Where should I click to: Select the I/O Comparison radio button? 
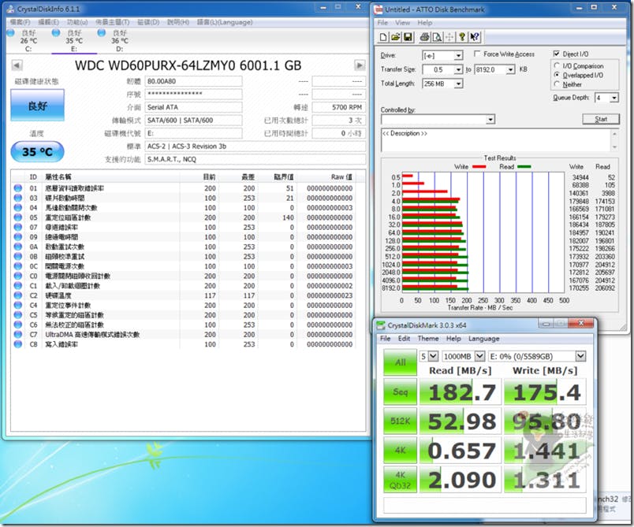[x=558, y=66]
